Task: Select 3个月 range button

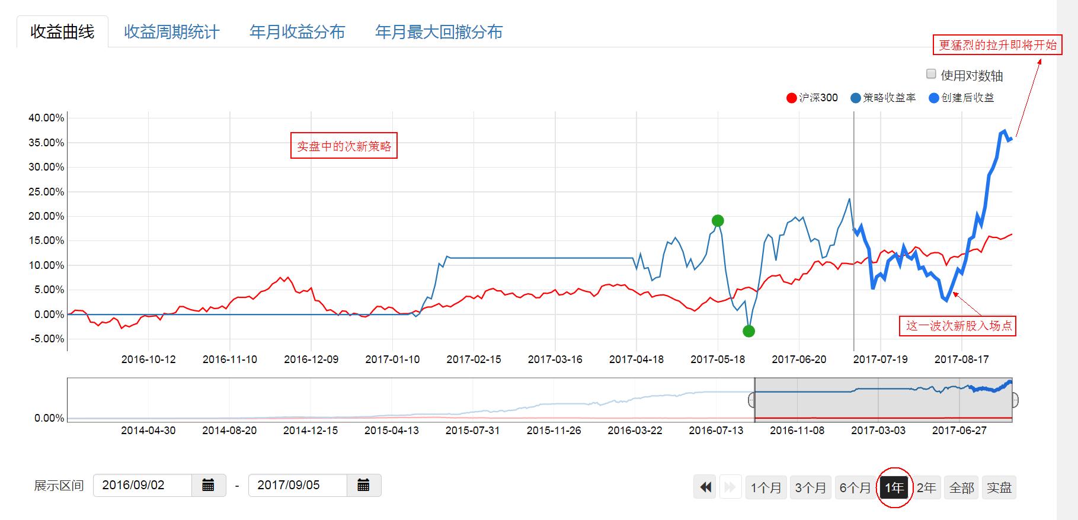Action: (811, 487)
